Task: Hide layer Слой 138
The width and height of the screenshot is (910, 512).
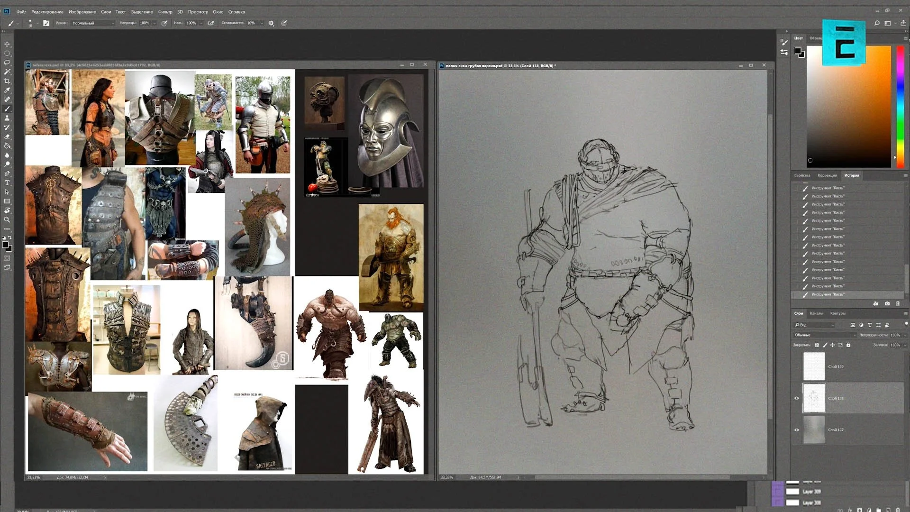Action: point(796,398)
